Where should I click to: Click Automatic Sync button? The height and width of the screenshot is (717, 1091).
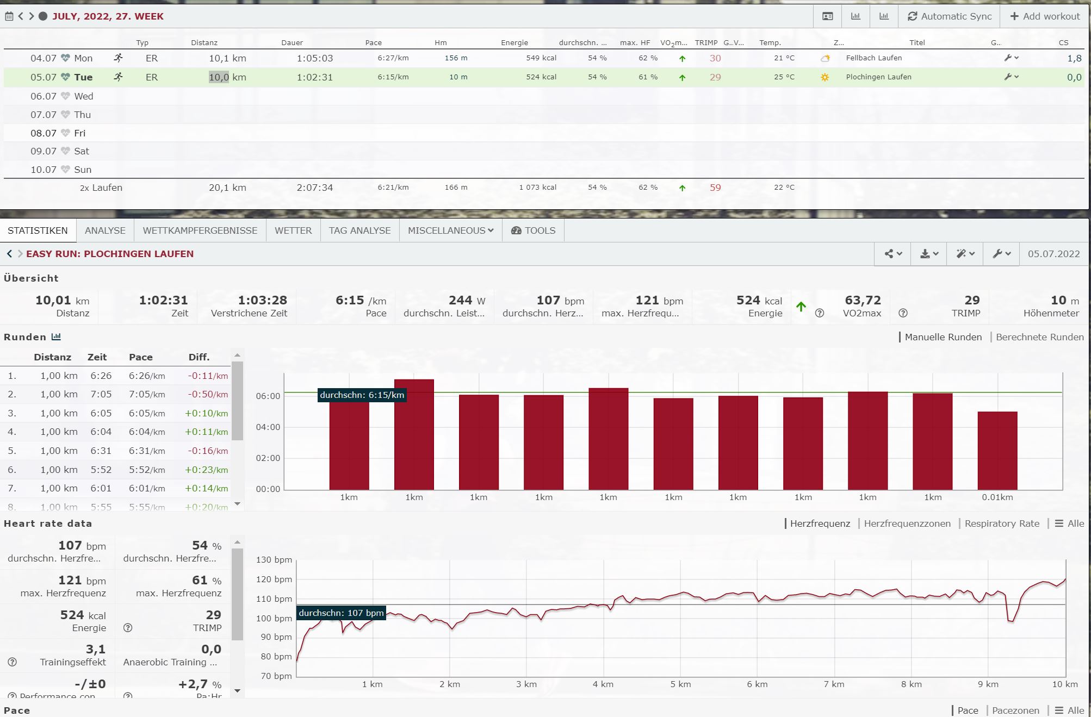coord(950,16)
